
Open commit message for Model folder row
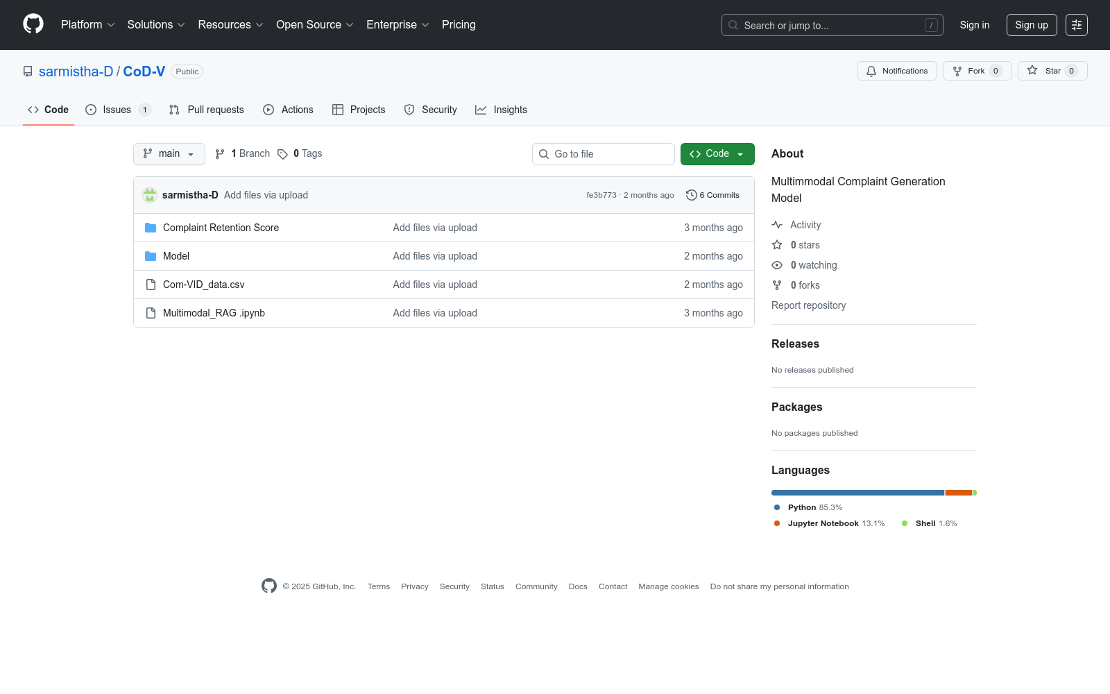click(435, 256)
